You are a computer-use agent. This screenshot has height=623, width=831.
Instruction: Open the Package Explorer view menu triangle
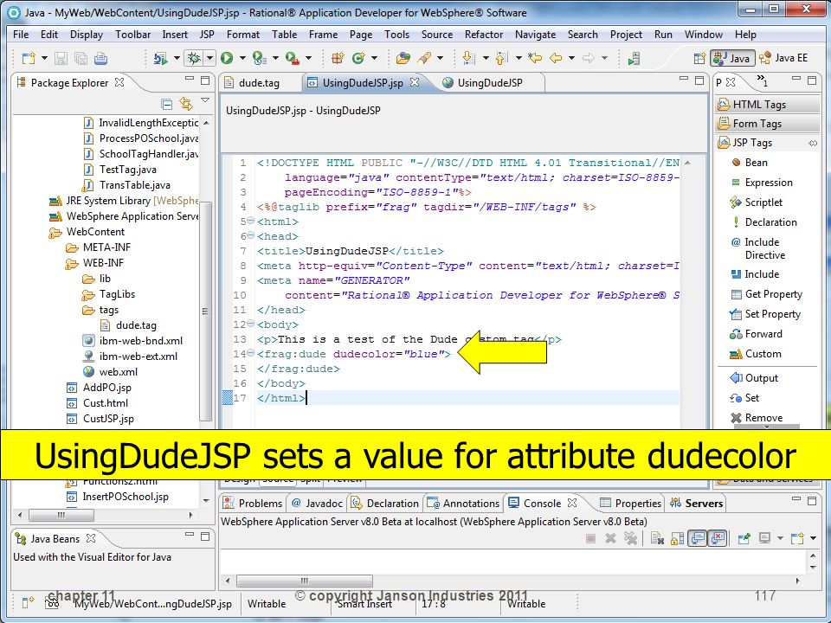pos(205,100)
